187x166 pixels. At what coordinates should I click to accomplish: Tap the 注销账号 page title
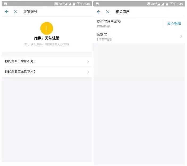click(x=30, y=12)
